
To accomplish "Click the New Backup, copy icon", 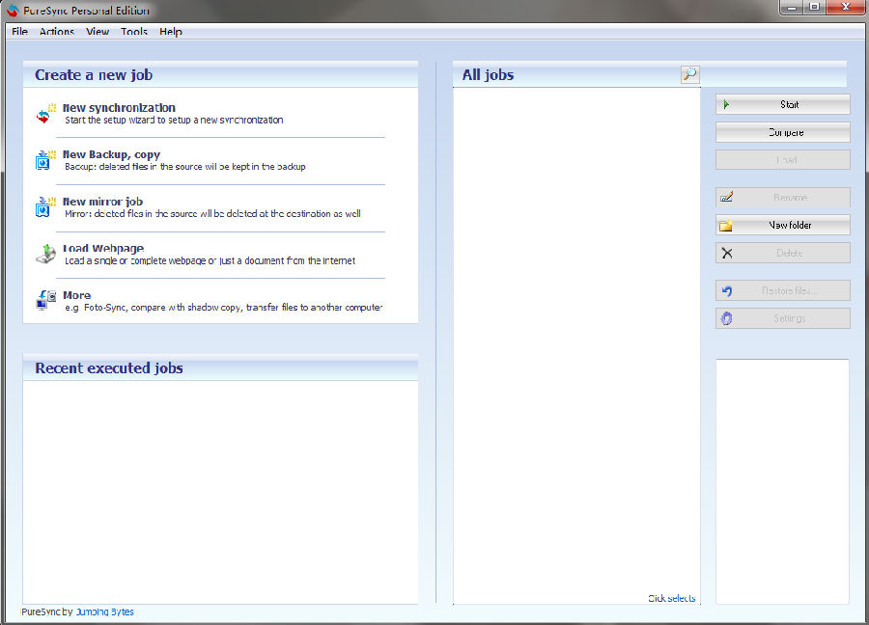I will click(45, 160).
